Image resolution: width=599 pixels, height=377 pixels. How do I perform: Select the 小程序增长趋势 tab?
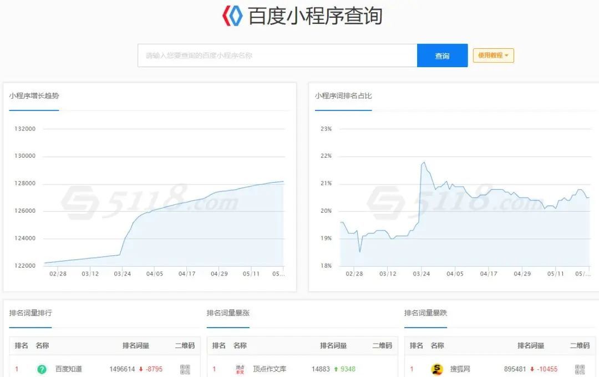click(34, 96)
